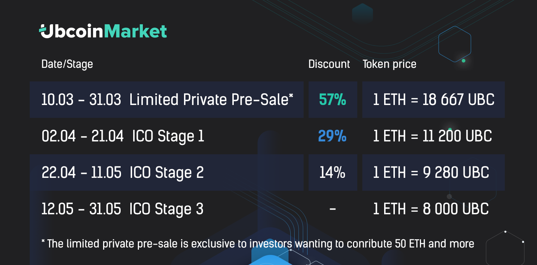Viewport: 537px width, 265px height.
Task: Click the 1 ETH = 18 667 UBC price
Action: pos(434,100)
